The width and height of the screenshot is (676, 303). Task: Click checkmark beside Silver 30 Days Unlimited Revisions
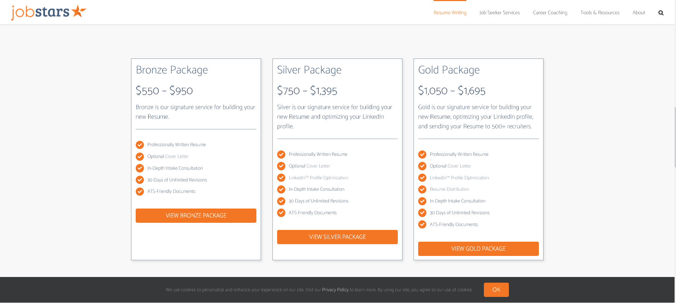tap(281, 201)
